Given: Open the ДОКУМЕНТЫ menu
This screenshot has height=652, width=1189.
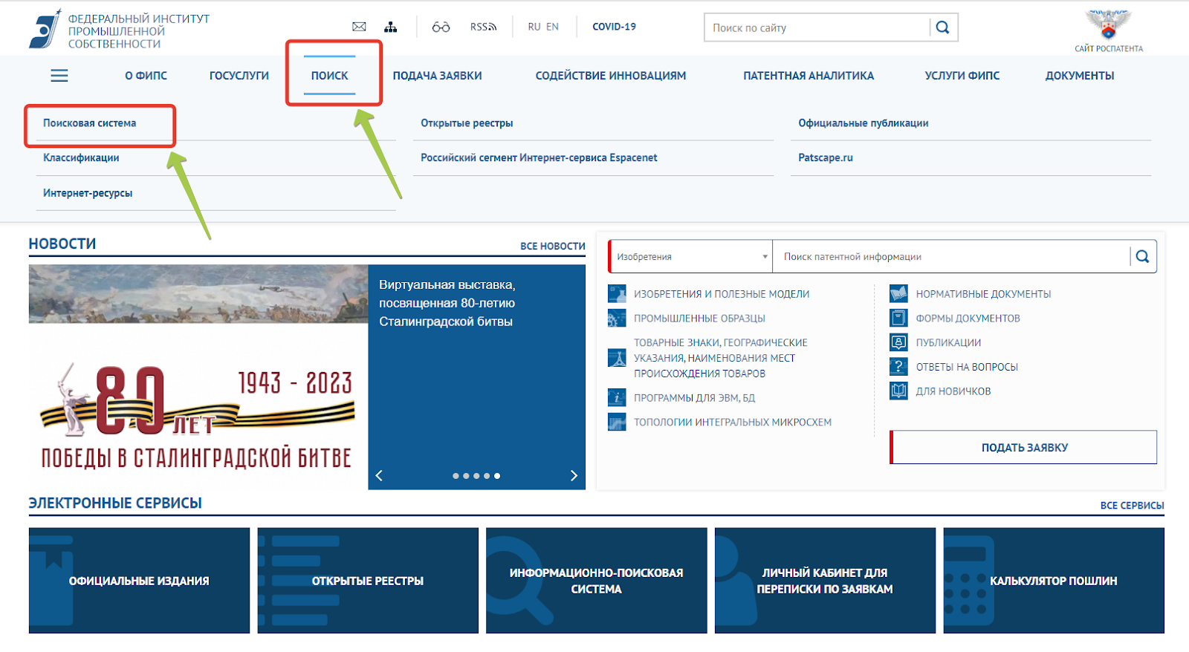Looking at the screenshot, I should [x=1080, y=76].
